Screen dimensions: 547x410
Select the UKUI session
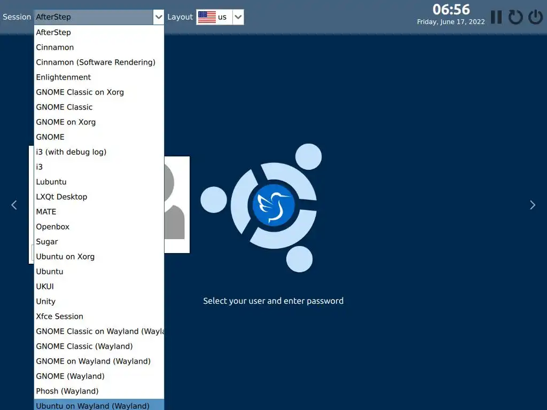click(99, 287)
